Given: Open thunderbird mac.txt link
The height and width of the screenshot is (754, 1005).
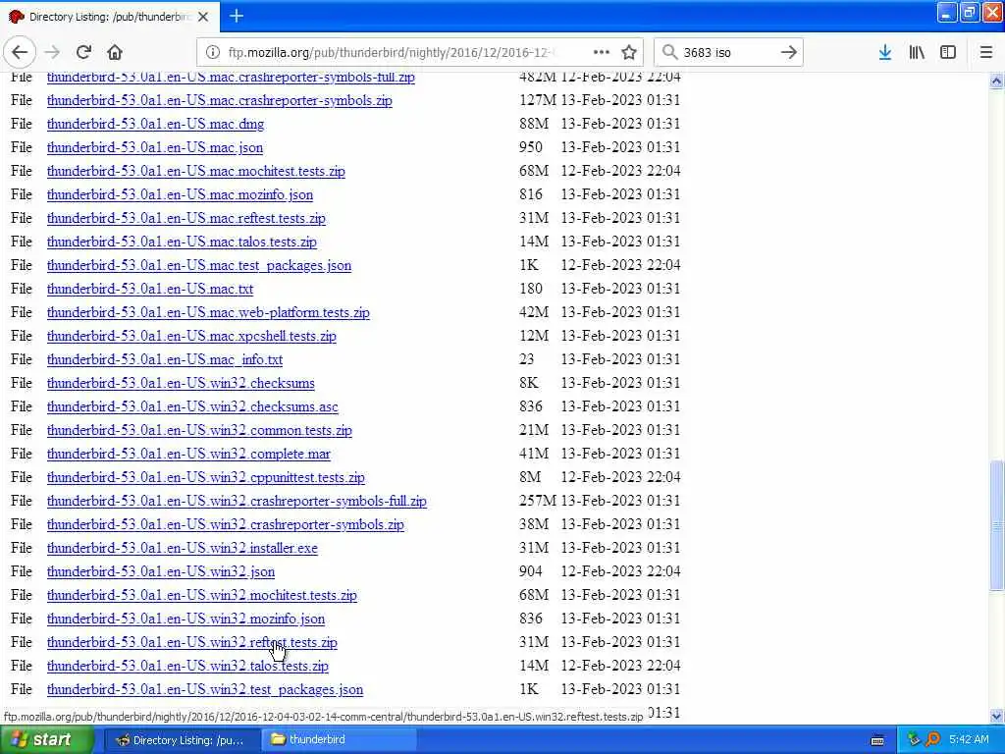Looking at the screenshot, I should pos(150,289).
